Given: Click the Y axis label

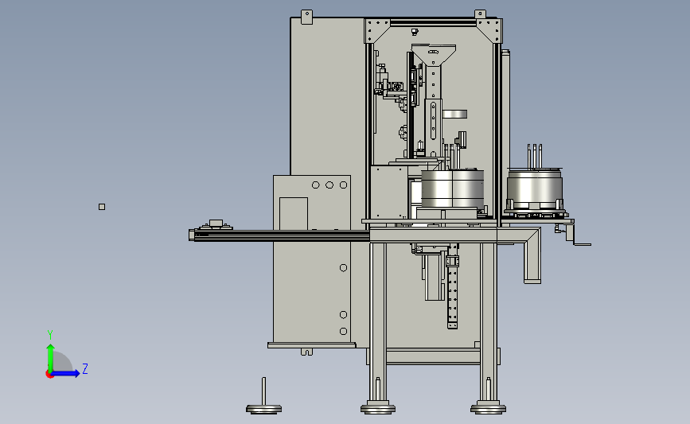Looking at the screenshot, I should 50,335.
